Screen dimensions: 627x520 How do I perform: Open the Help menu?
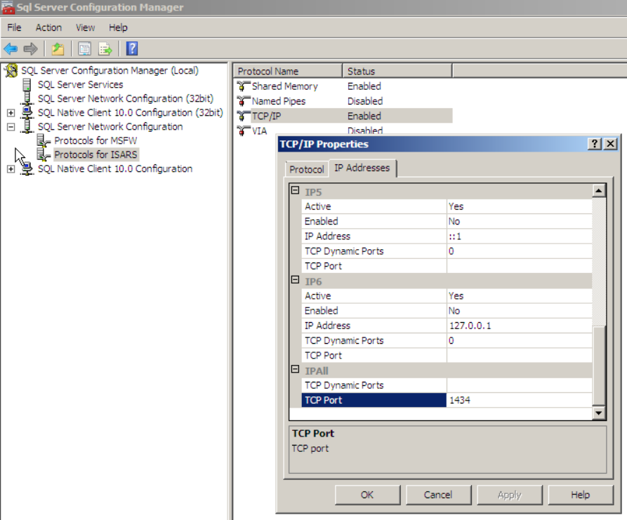(x=119, y=27)
